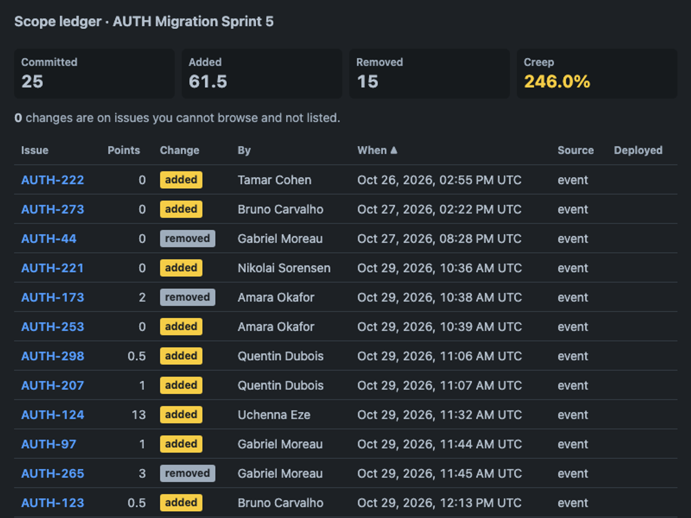
Task: Select the Added 61.5 summary card
Action: tap(262, 74)
